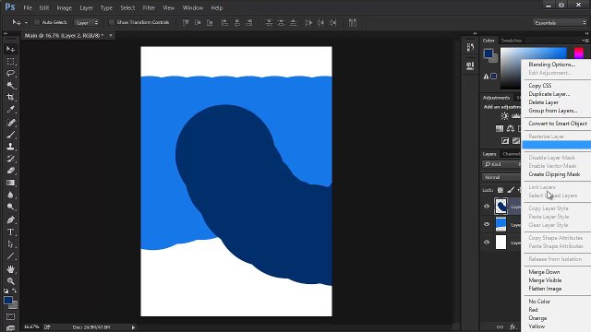The width and height of the screenshot is (591, 332).
Task: Choose the Magic Wand tool
Action: (x=10, y=85)
